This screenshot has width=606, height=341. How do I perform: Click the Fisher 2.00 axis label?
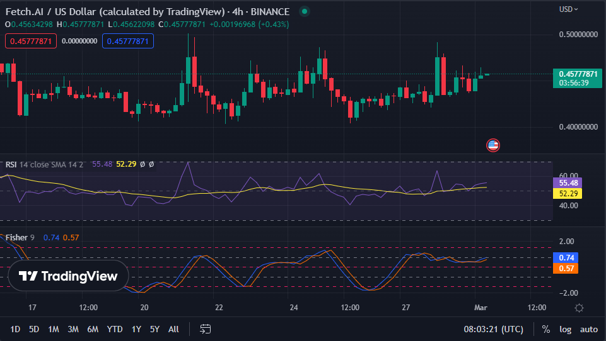(566, 242)
